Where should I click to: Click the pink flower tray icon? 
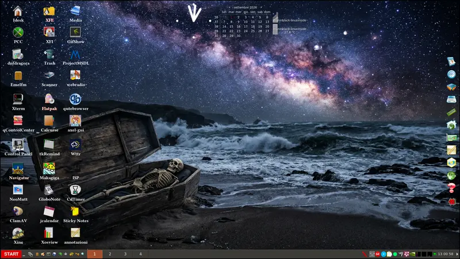click(407, 254)
